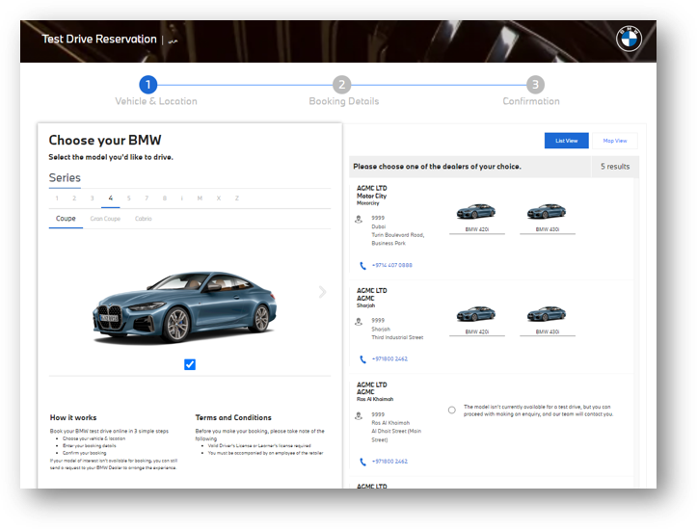This screenshot has width=697, height=529.
Task: Click phone icon for Ras Al Khaimah dealer
Action: coord(362,462)
